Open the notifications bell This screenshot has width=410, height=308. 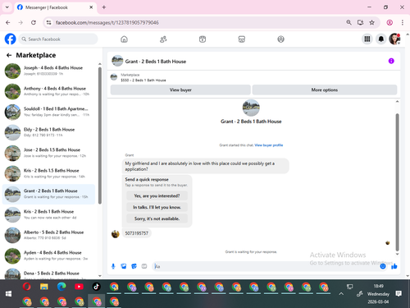(x=381, y=39)
